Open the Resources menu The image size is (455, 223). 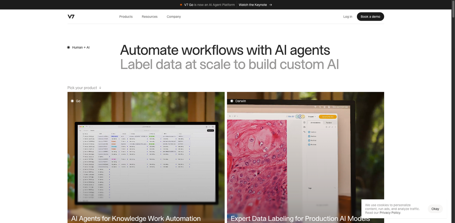coord(150,17)
